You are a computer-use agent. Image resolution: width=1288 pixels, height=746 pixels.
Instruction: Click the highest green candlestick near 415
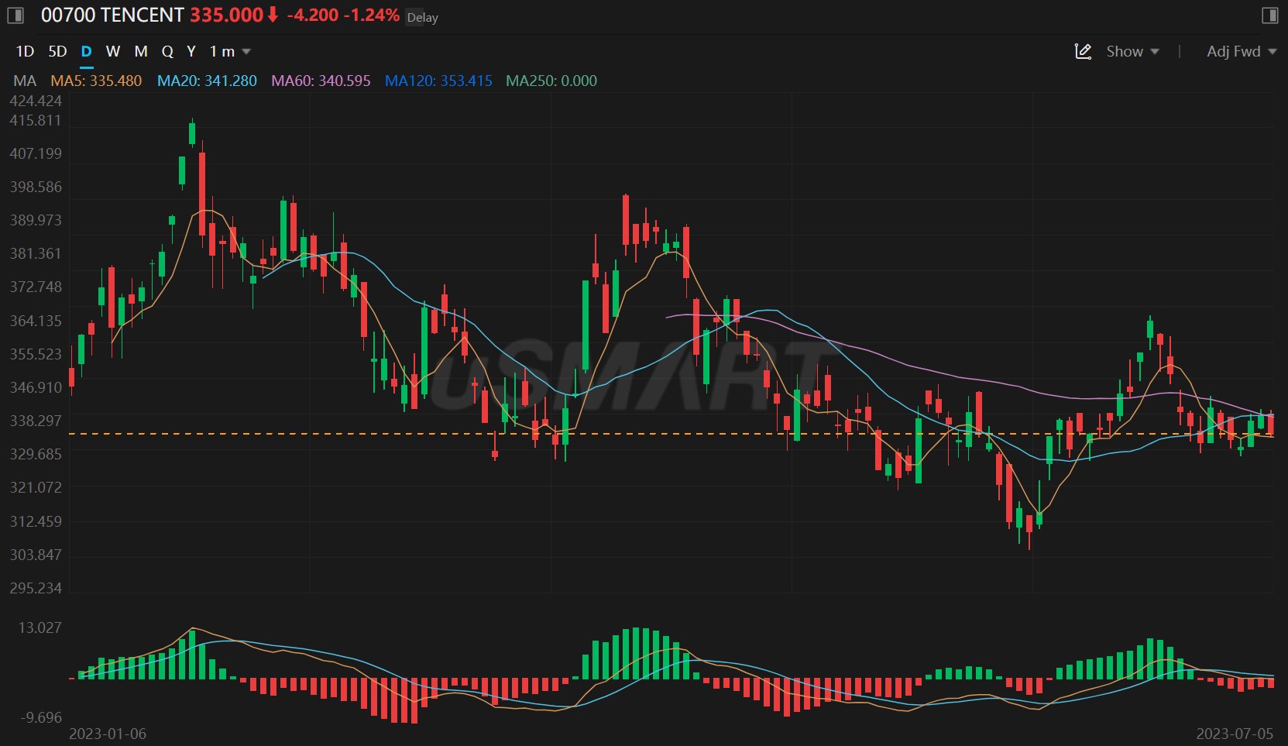coord(192,133)
